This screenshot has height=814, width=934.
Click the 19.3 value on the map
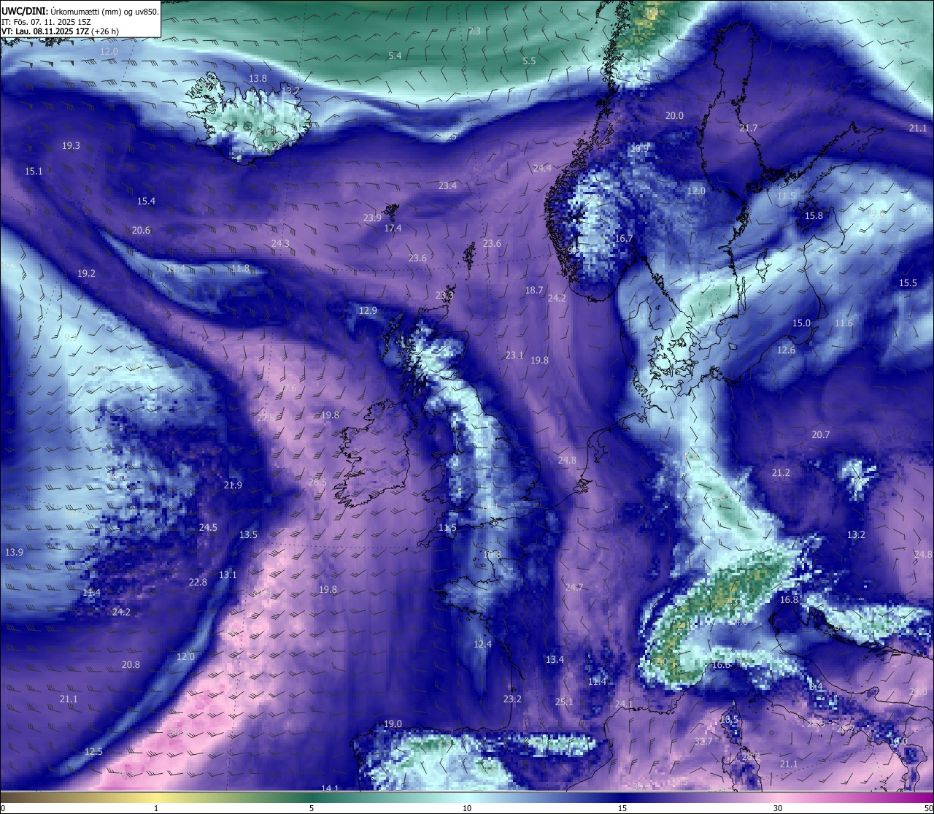pyautogui.click(x=71, y=146)
